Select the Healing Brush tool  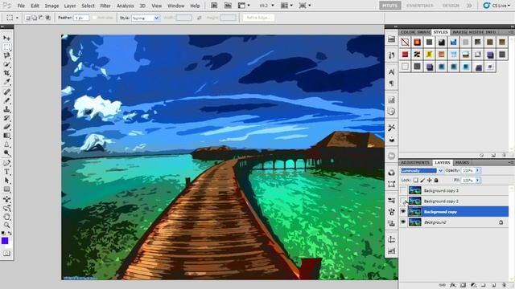click(6, 92)
